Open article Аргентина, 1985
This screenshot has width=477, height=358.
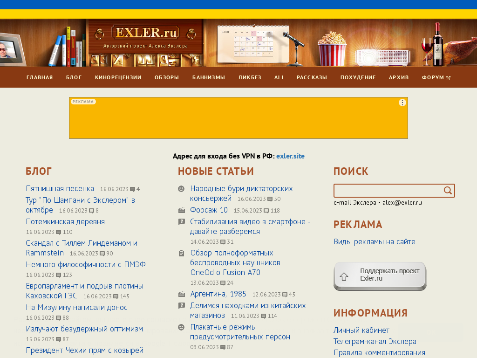tap(218, 294)
